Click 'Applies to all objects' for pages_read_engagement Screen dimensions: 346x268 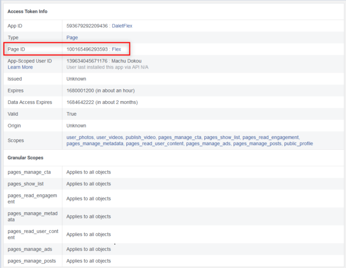89,199
